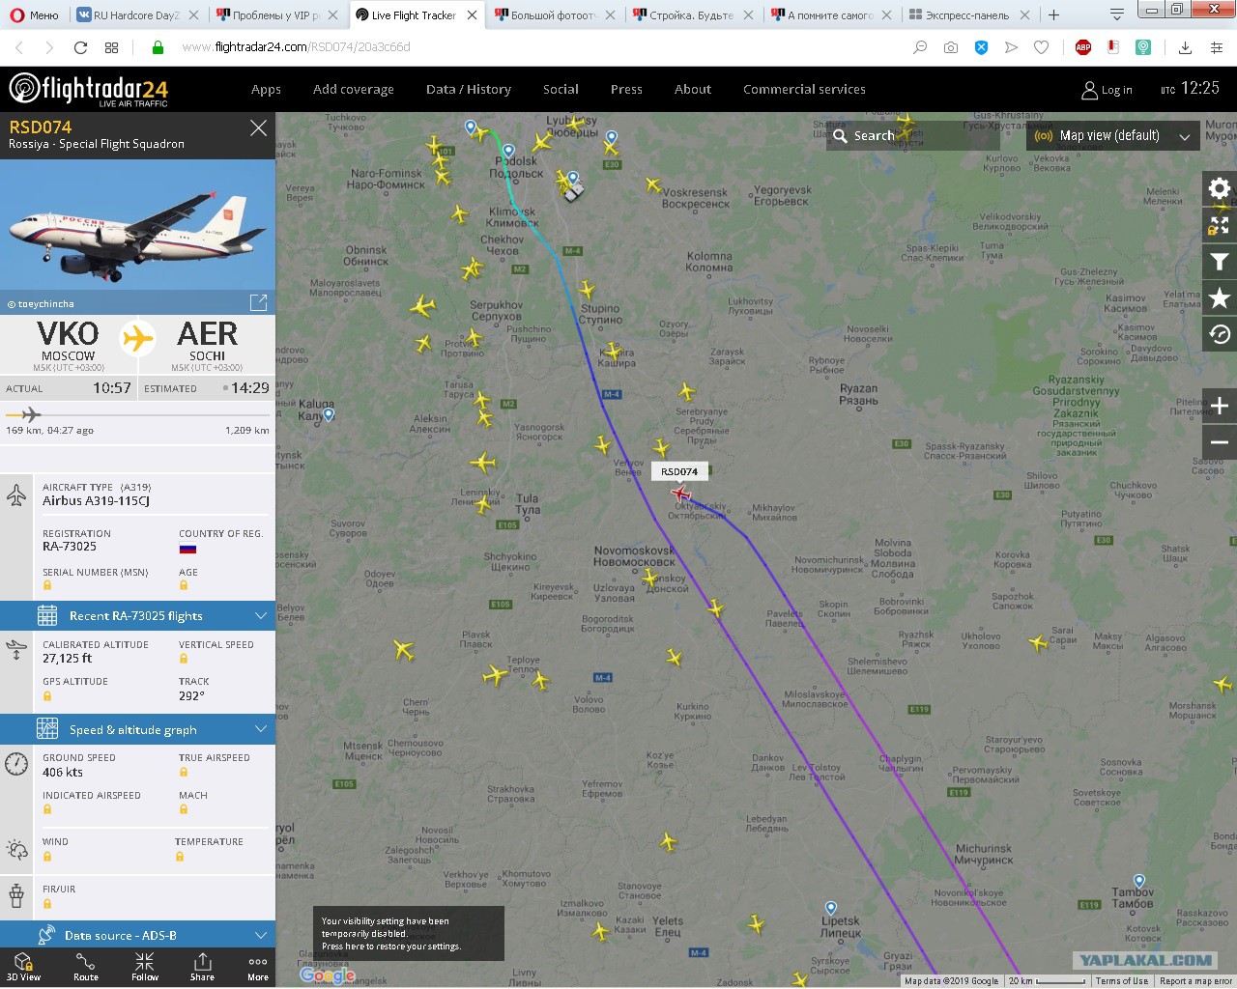Viewport: 1237px width, 989px height.
Task: Open the Press menu item
Action: click(x=626, y=89)
